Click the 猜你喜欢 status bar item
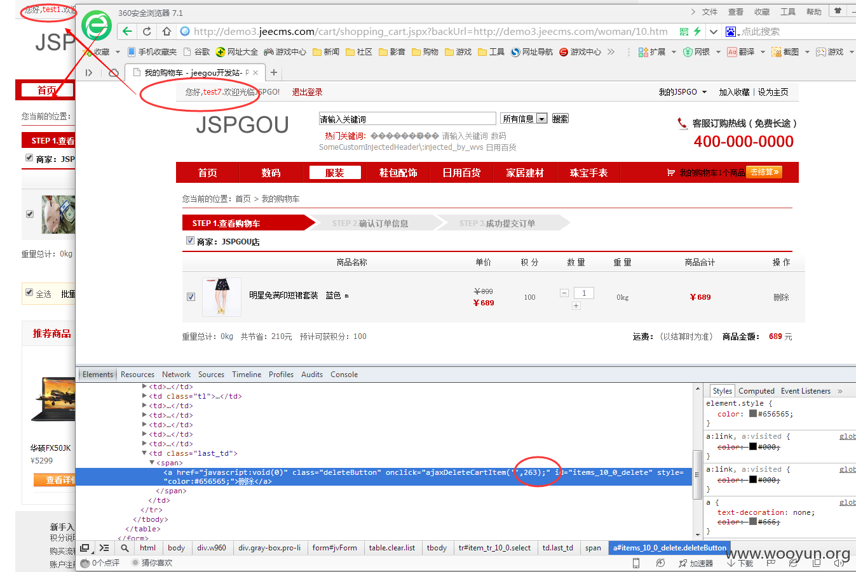 [x=152, y=563]
